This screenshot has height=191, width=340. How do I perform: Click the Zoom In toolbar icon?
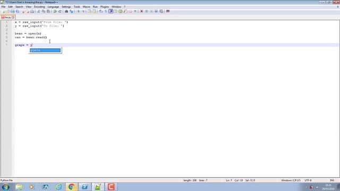(78, 11)
